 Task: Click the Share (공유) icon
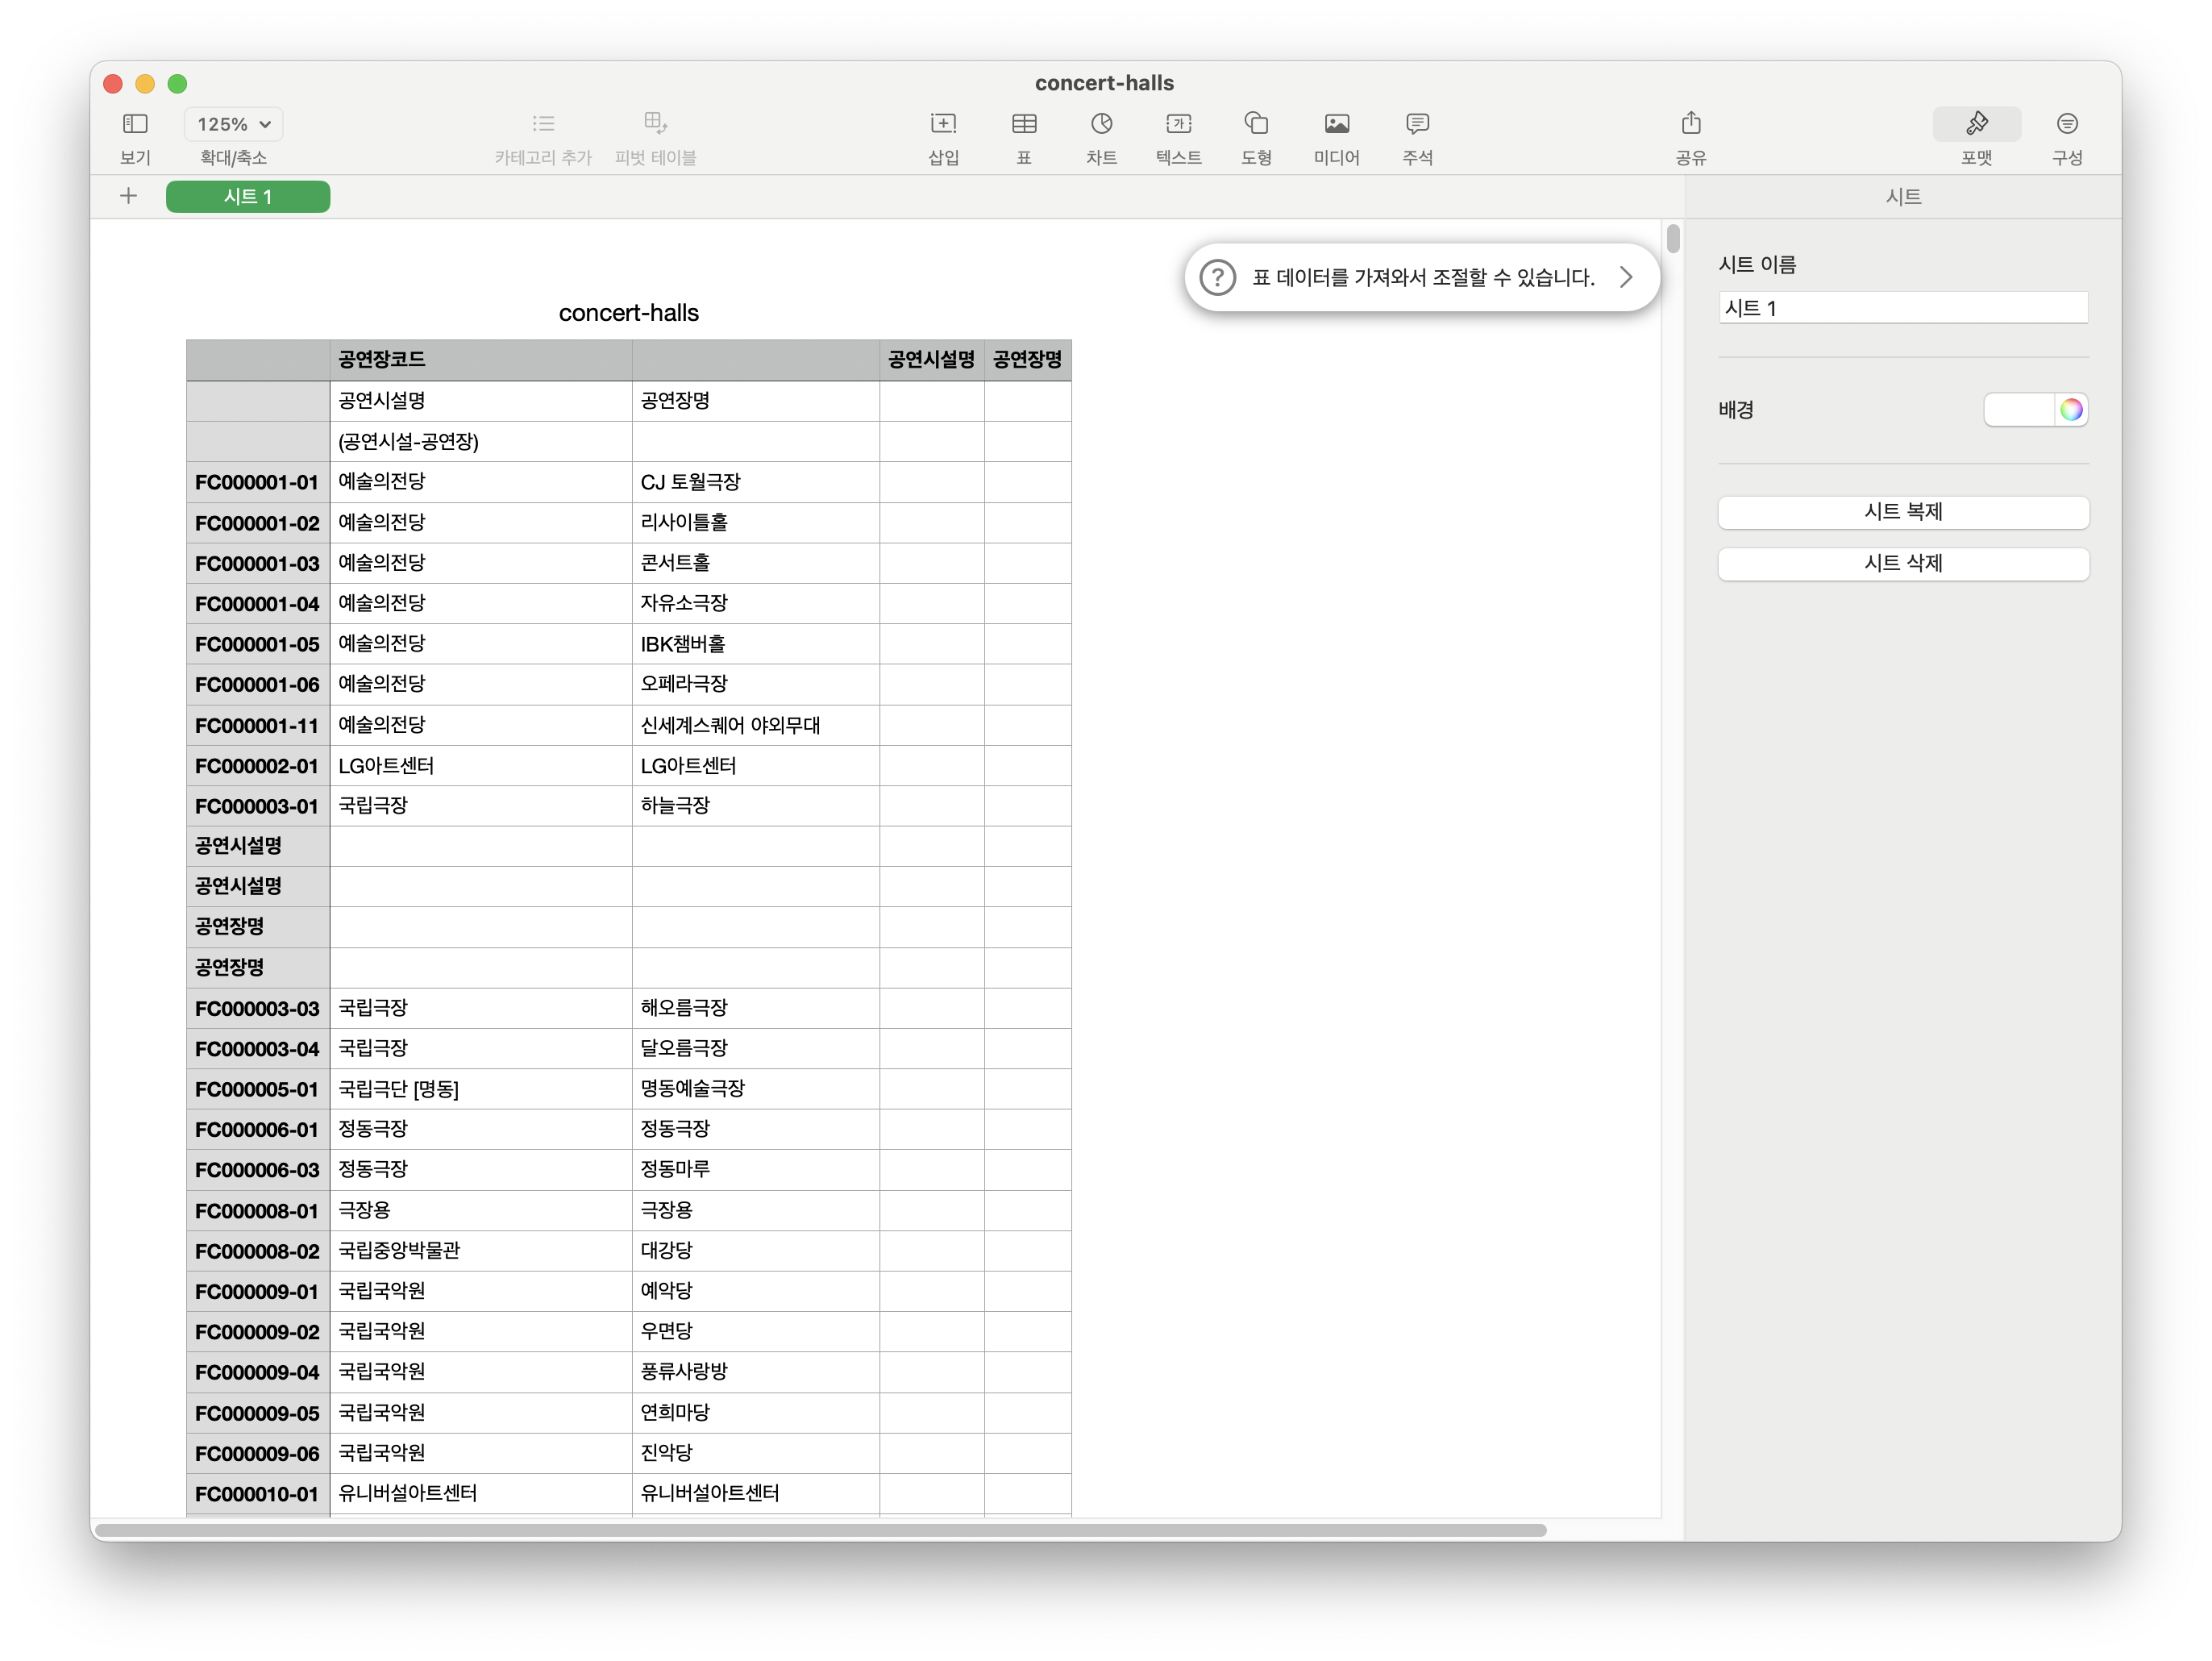pyautogui.click(x=1690, y=124)
